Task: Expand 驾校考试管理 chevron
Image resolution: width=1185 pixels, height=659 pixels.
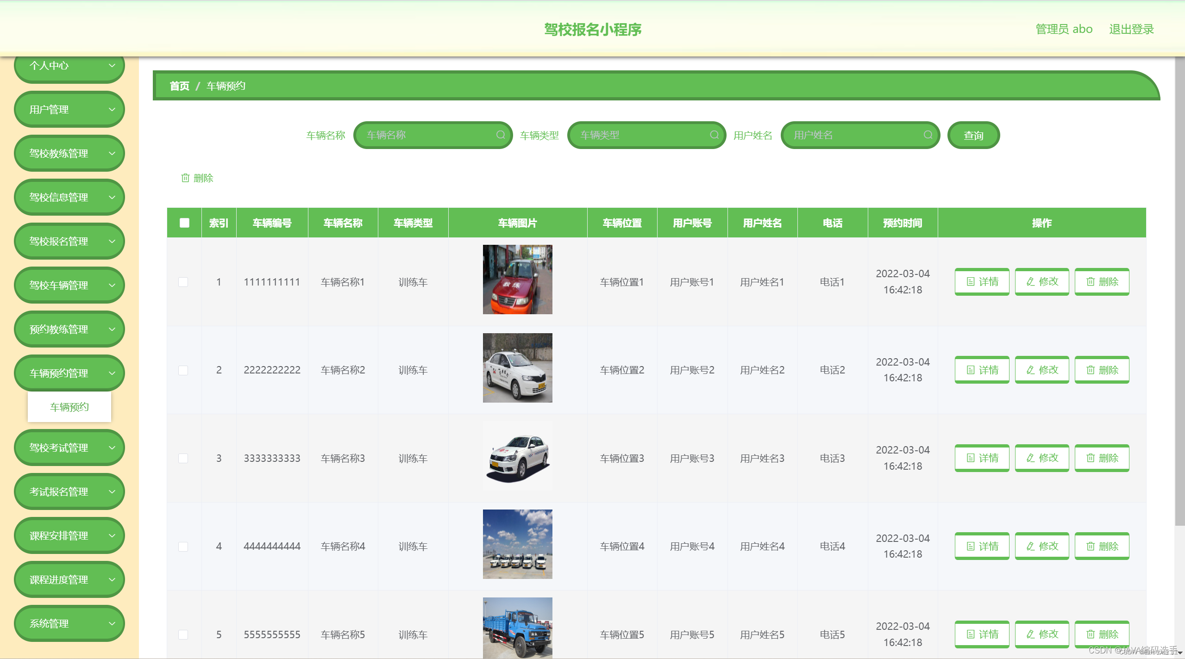Action: 112,448
